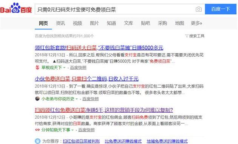Expand dropdown arrow beside 草根观天下
238x144 pixels.
tap(64, 68)
